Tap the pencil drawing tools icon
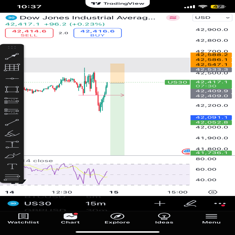The height and width of the screenshot is (235, 235). point(190,204)
